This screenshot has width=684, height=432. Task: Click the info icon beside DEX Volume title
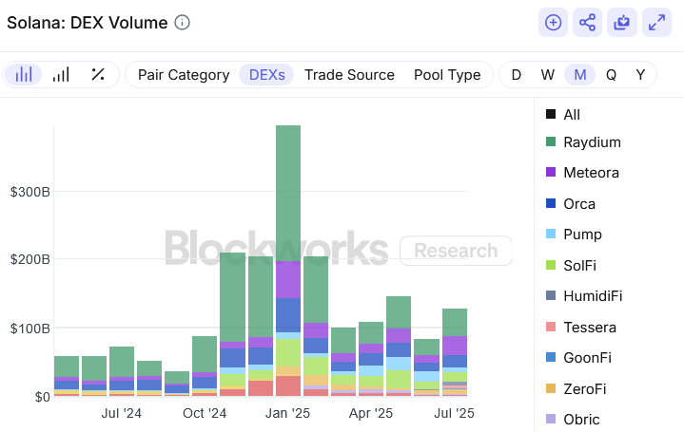coord(182,23)
